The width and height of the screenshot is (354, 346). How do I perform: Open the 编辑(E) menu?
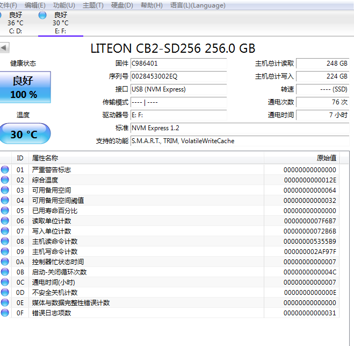point(35,5)
